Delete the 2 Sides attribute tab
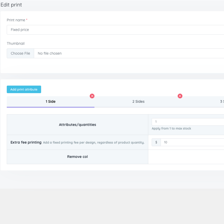Viewport: 224px width, 224px height. pyautogui.click(x=180, y=96)
